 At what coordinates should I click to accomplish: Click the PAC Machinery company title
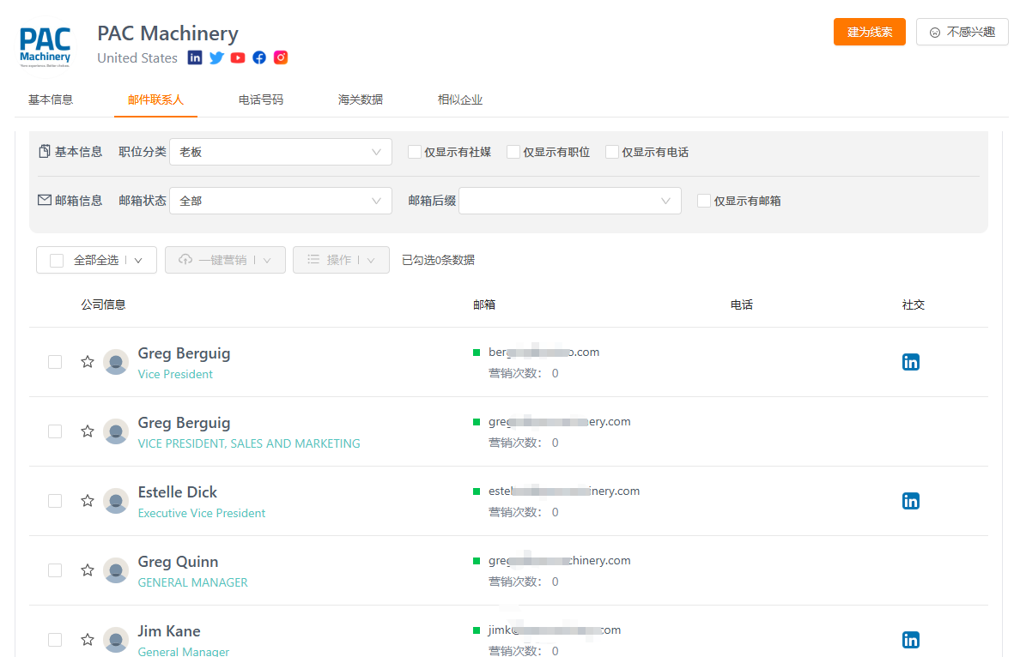point(167,33)
